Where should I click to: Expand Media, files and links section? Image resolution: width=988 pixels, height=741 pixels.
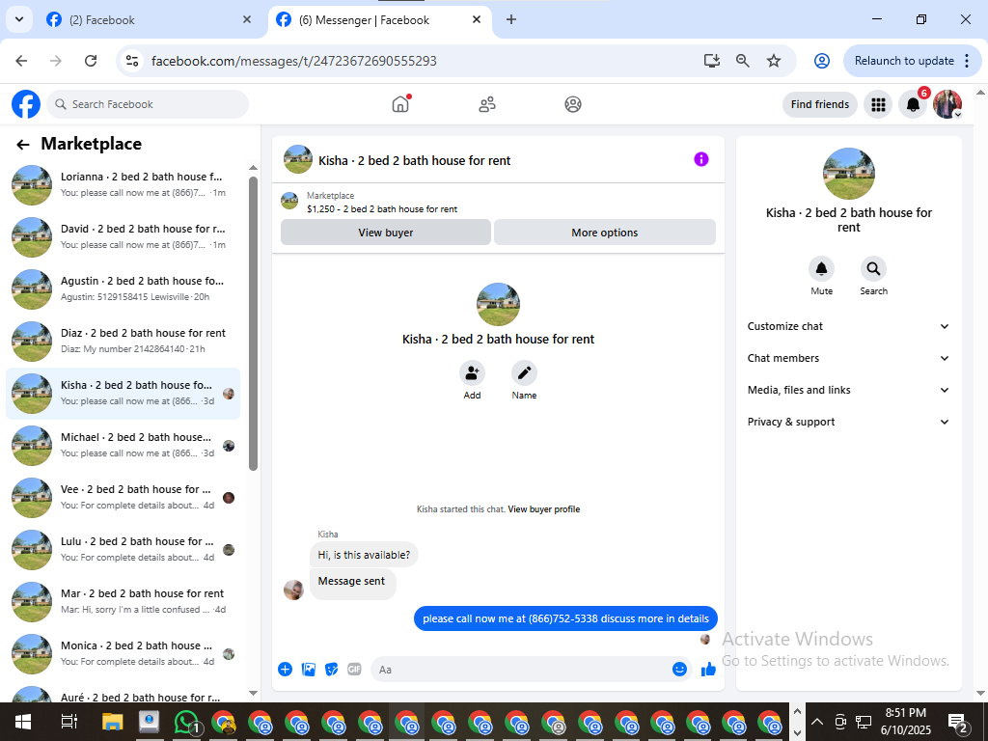848,390
